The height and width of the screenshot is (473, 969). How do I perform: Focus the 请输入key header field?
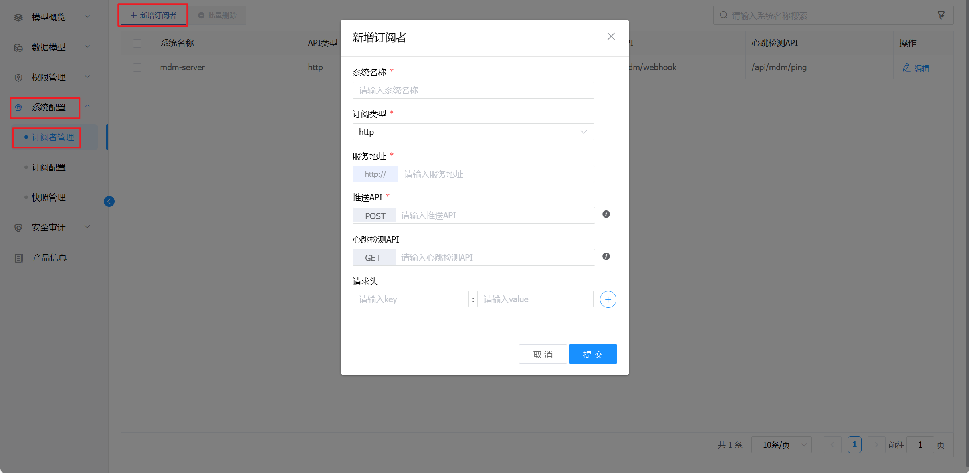pos(411,299)
